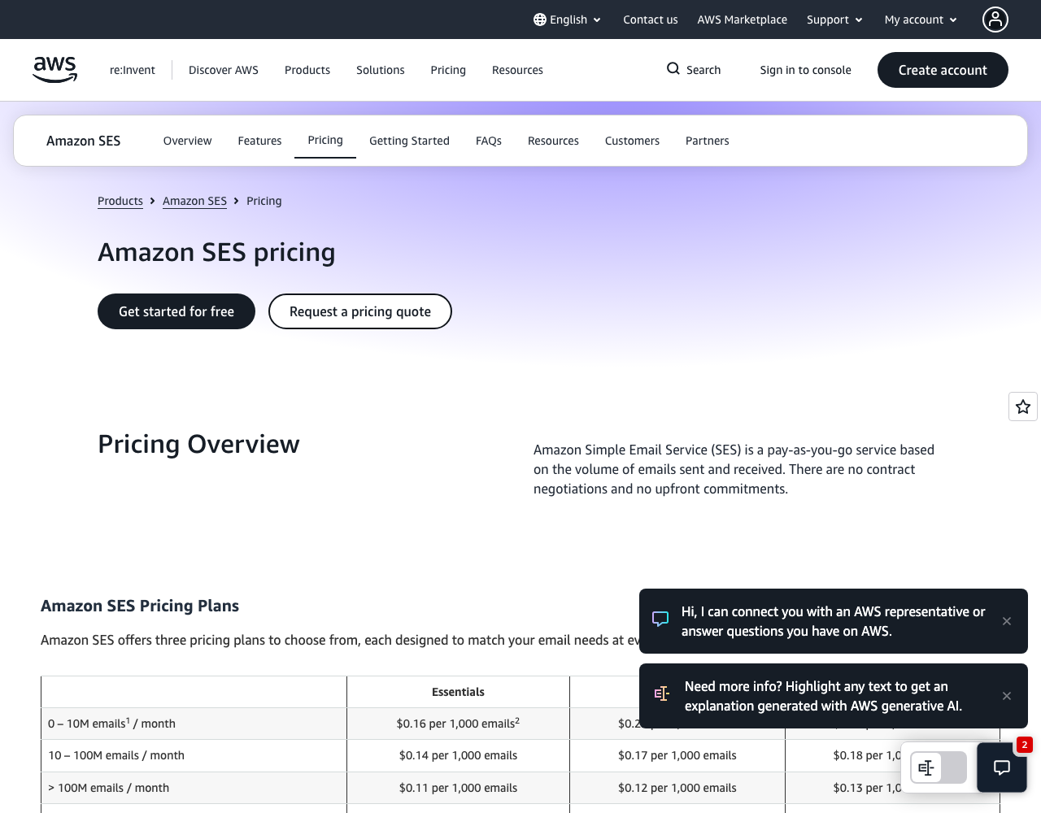1041x813 pixels.
Task: Select the Partners tab
Action: [x=707, y=141]
